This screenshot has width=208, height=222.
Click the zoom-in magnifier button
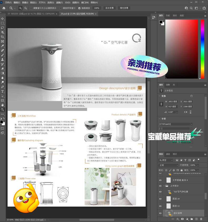[21, 8]
